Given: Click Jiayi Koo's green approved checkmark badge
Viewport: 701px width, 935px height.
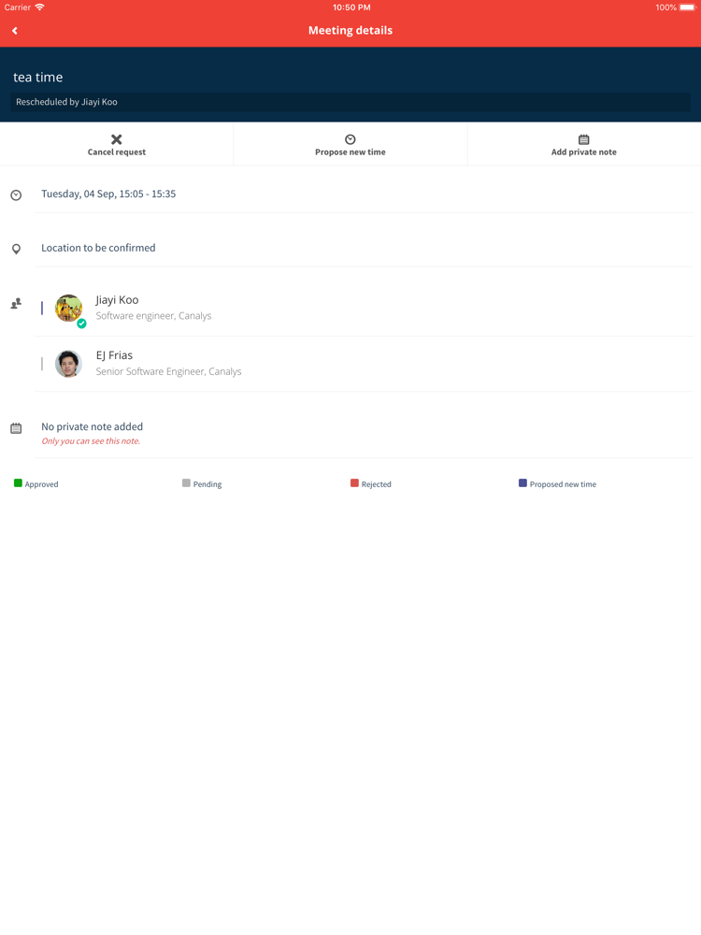Looking at the screenshot, I should 81,324.
